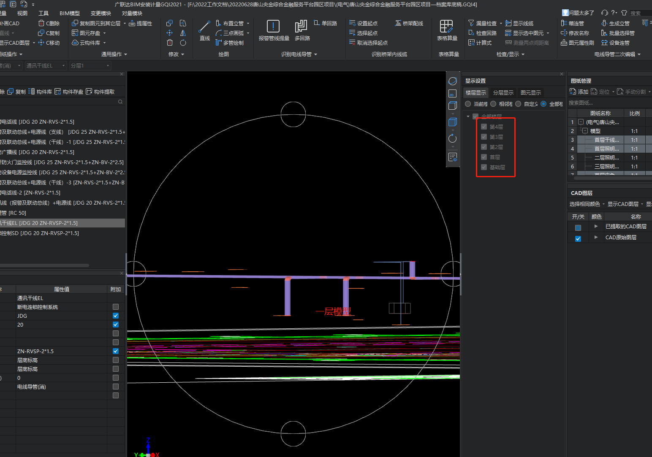Click the 检查回路 tool
Image resolution: width=652 pixels, height=457 pixels.
pos(482,33)
